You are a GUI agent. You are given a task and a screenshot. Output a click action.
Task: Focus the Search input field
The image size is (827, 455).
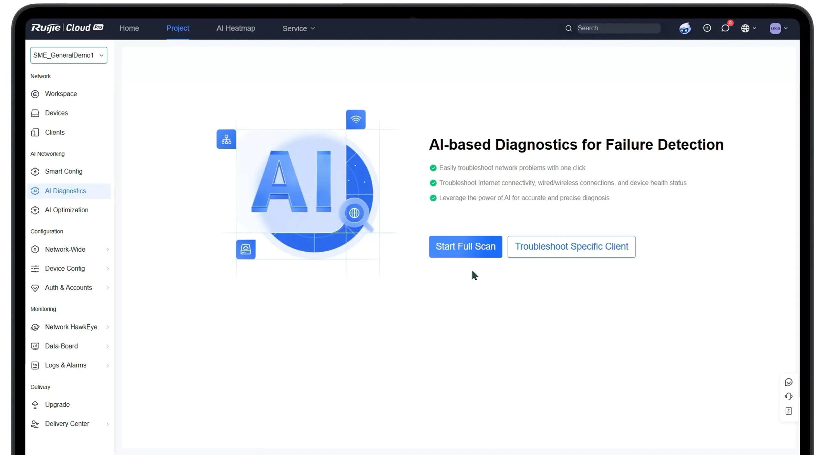pos(619,28)
